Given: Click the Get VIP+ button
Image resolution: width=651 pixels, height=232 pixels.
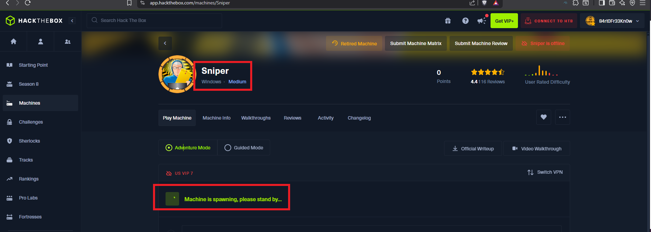Looking at the screenshot, I should [504, 21].
